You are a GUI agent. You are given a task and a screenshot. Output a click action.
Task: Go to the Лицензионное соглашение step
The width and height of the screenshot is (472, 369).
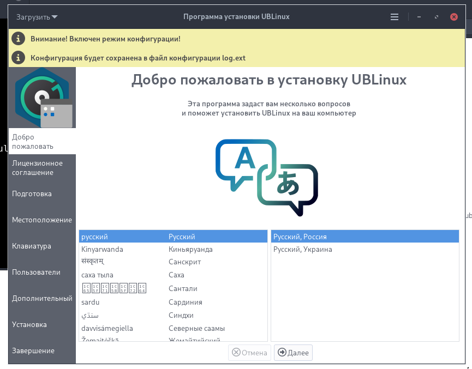point(42,168)
